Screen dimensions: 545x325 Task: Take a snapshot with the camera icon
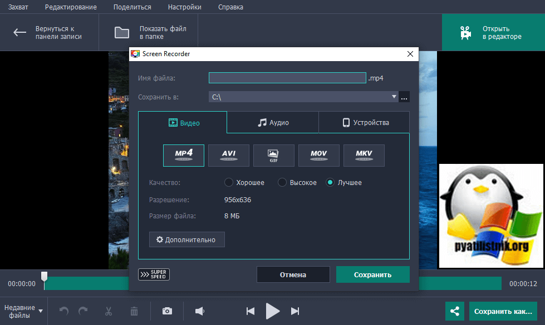pos(167,311)
